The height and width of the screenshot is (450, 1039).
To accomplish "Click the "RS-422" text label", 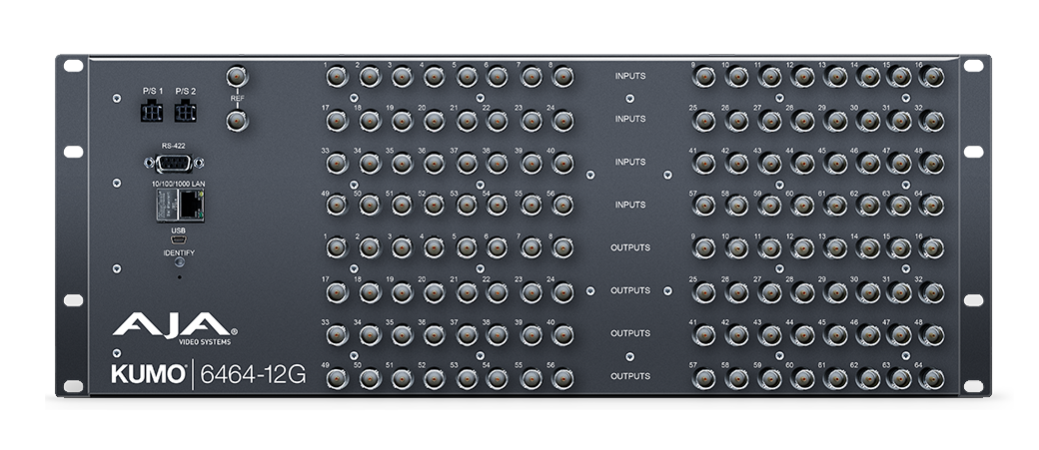I will [x=174, y=145].
